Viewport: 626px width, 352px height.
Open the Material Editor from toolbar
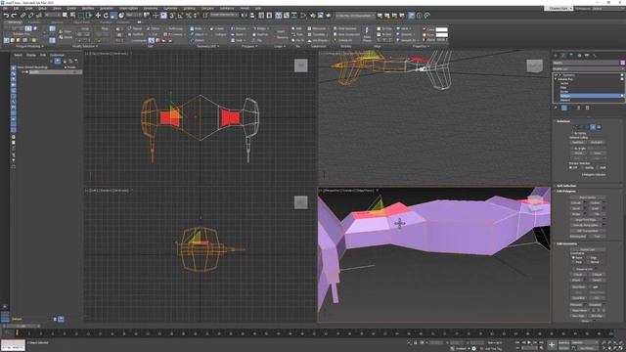click(x=303, y=16)
